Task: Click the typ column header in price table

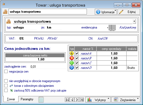Action: pos(72,49)
